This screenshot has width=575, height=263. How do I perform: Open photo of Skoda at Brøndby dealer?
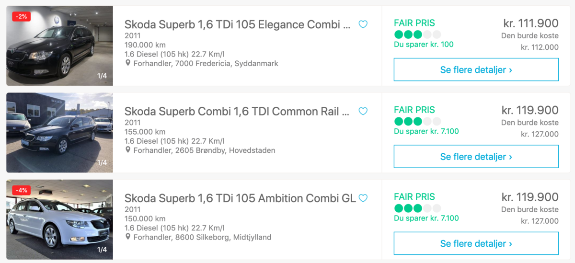[x=59, y=133]
